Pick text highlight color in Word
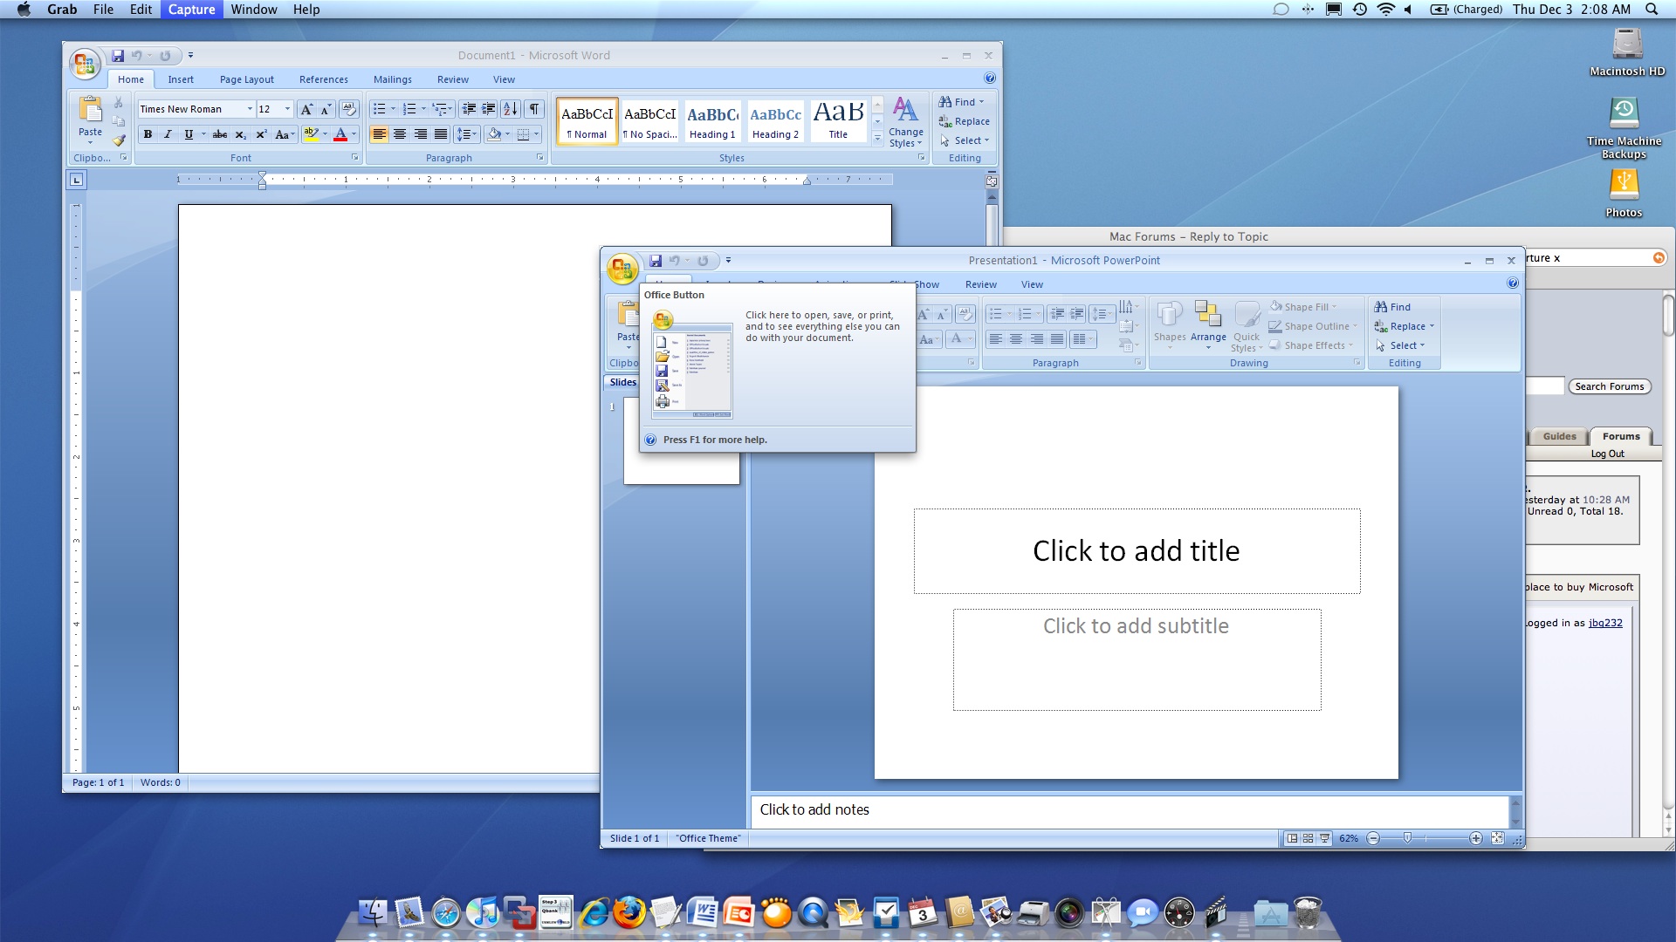 tap(311, 134)
